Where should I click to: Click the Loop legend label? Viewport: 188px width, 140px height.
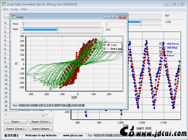click(114, 45)
